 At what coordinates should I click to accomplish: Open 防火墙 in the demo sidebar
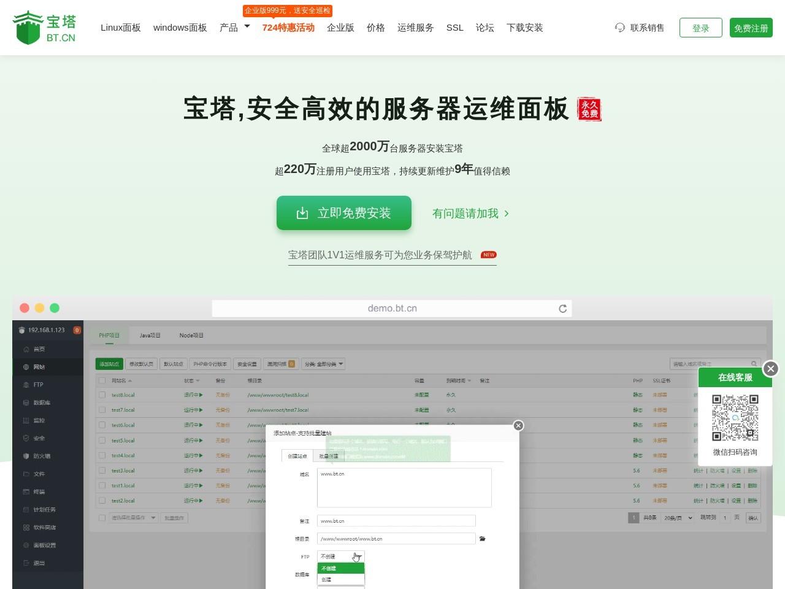click(42, 456)
